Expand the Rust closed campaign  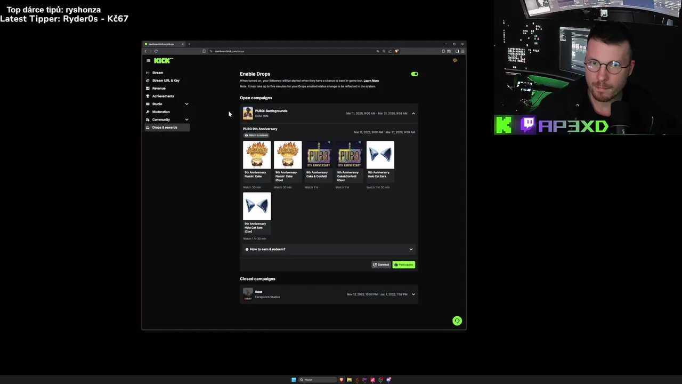click(x=413, y=294)
